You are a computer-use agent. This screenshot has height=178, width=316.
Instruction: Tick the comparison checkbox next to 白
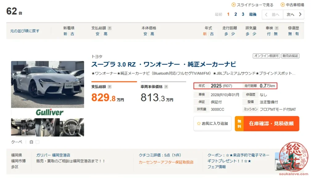pyautogui.click(x=37, y=142)
